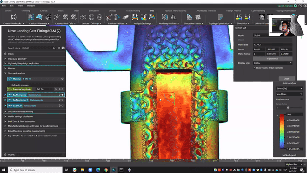Click the Lattice Utilities merge-arrow icon
Screen dimensions: 307x173
[117, 17]
